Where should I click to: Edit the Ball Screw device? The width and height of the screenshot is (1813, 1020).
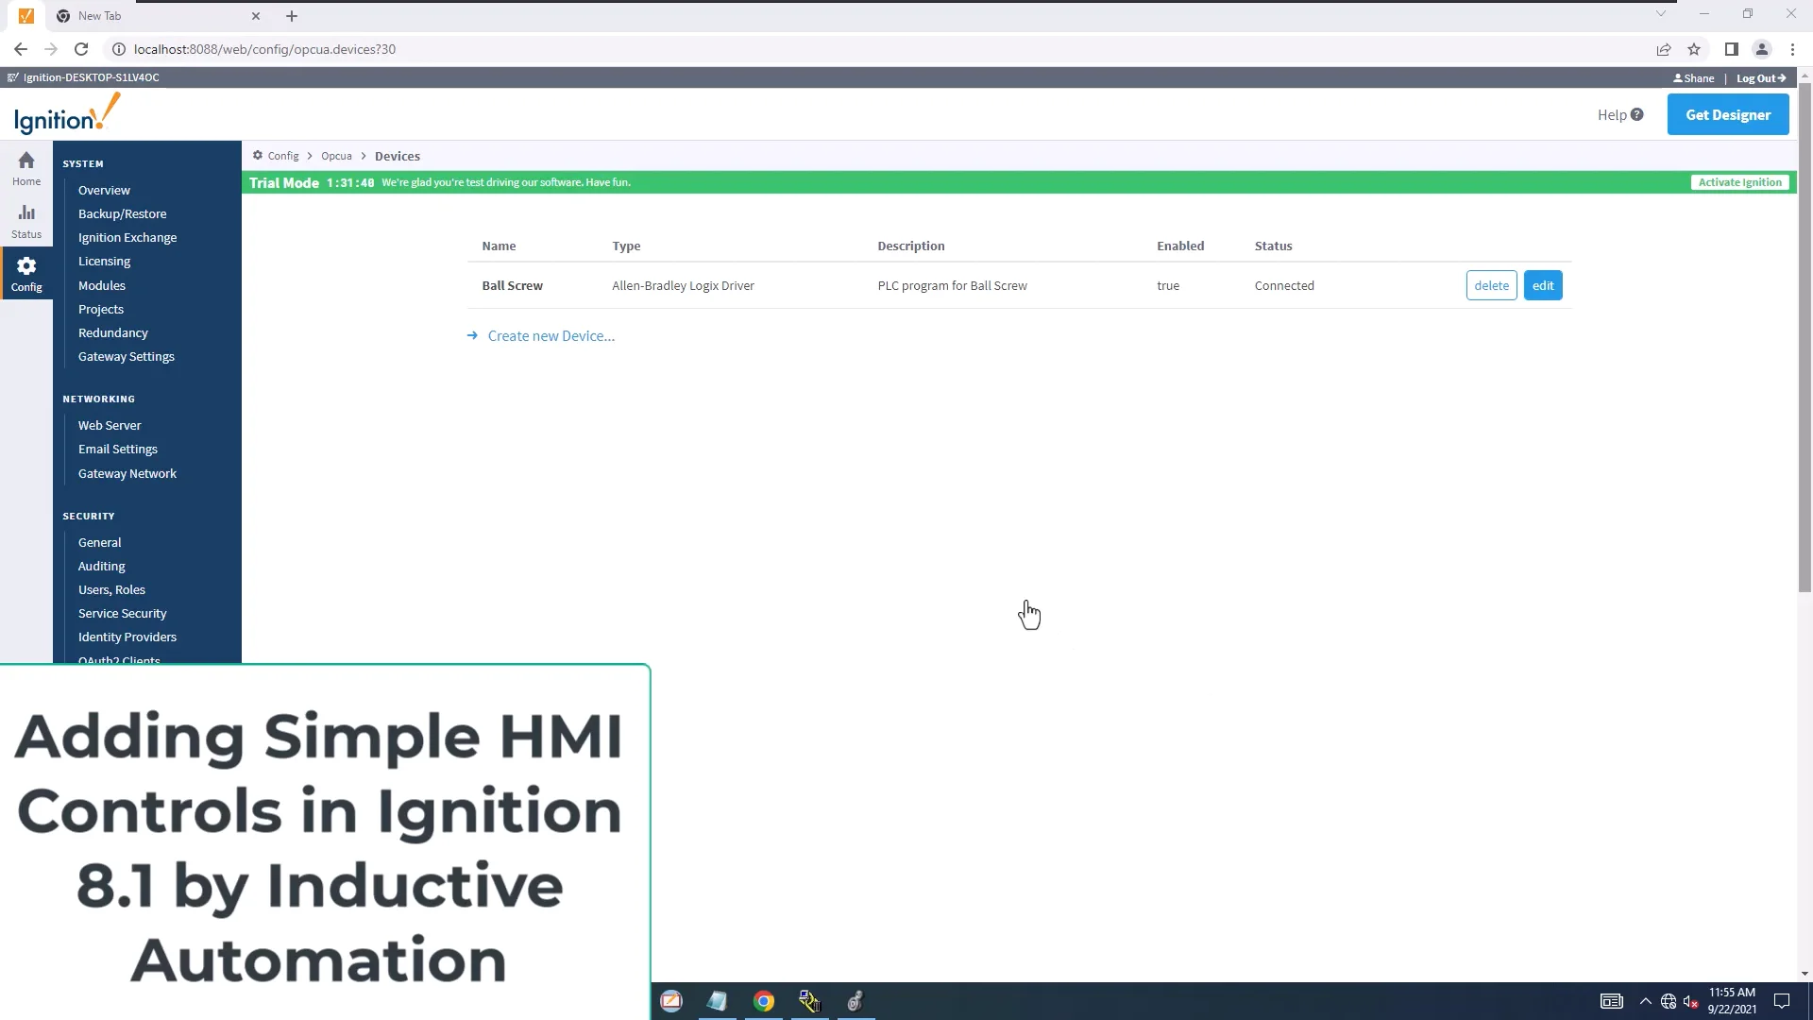click(x=1543, y=285)
